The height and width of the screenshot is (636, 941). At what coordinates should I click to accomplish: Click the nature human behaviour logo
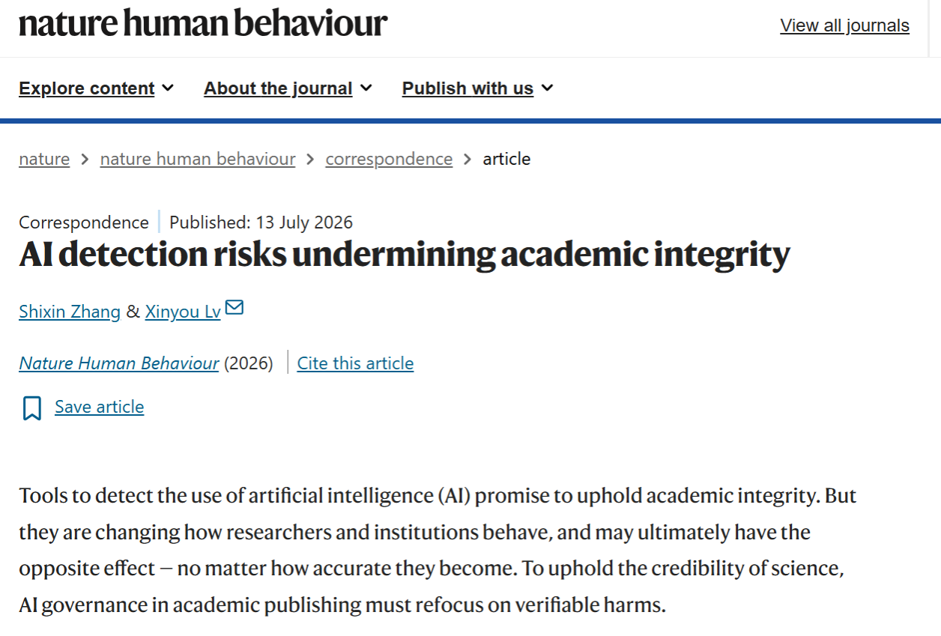click(x=203, y=25)
